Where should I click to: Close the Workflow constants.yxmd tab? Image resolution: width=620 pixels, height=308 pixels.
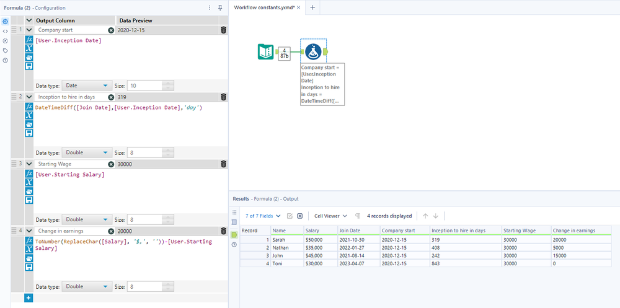click(299, 7)
